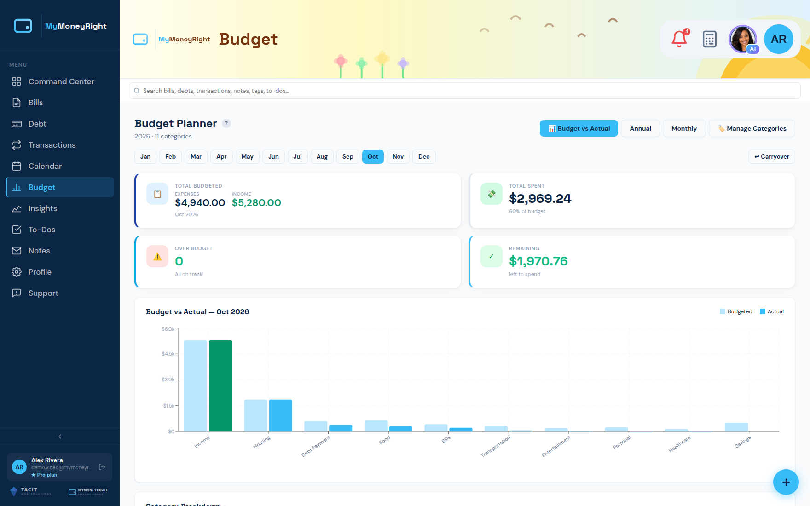Image resolution: width=810 pixels, height=506 pixels.
Task: Collapse the sidebar with the chevron
Action: point(60,437)
